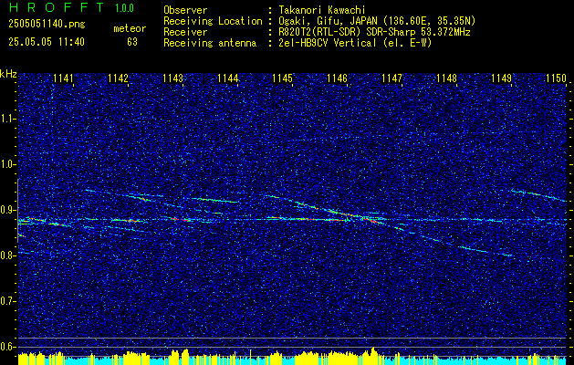Click the 0.9 kHz frequency label
Viewport: 574px width, 365px height.
coord(7,210)
